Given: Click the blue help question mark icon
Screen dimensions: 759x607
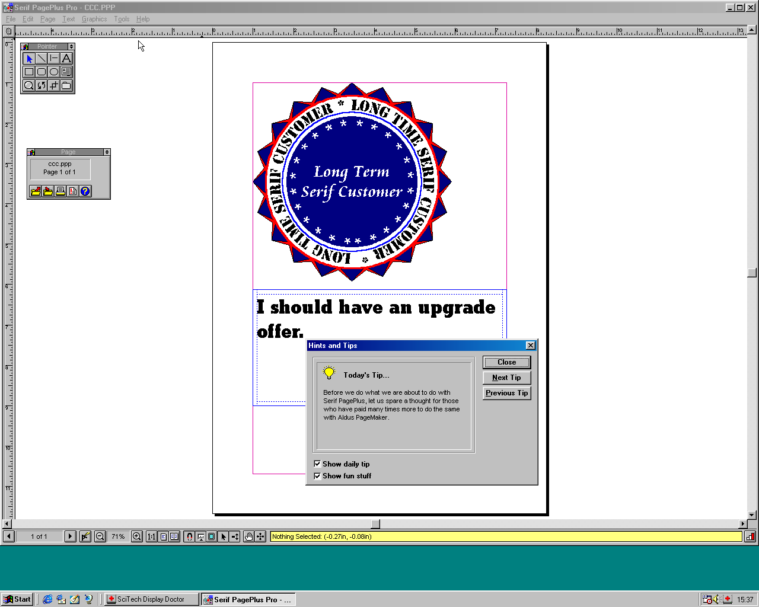Looking at the screenshot, I should (85, 191).
